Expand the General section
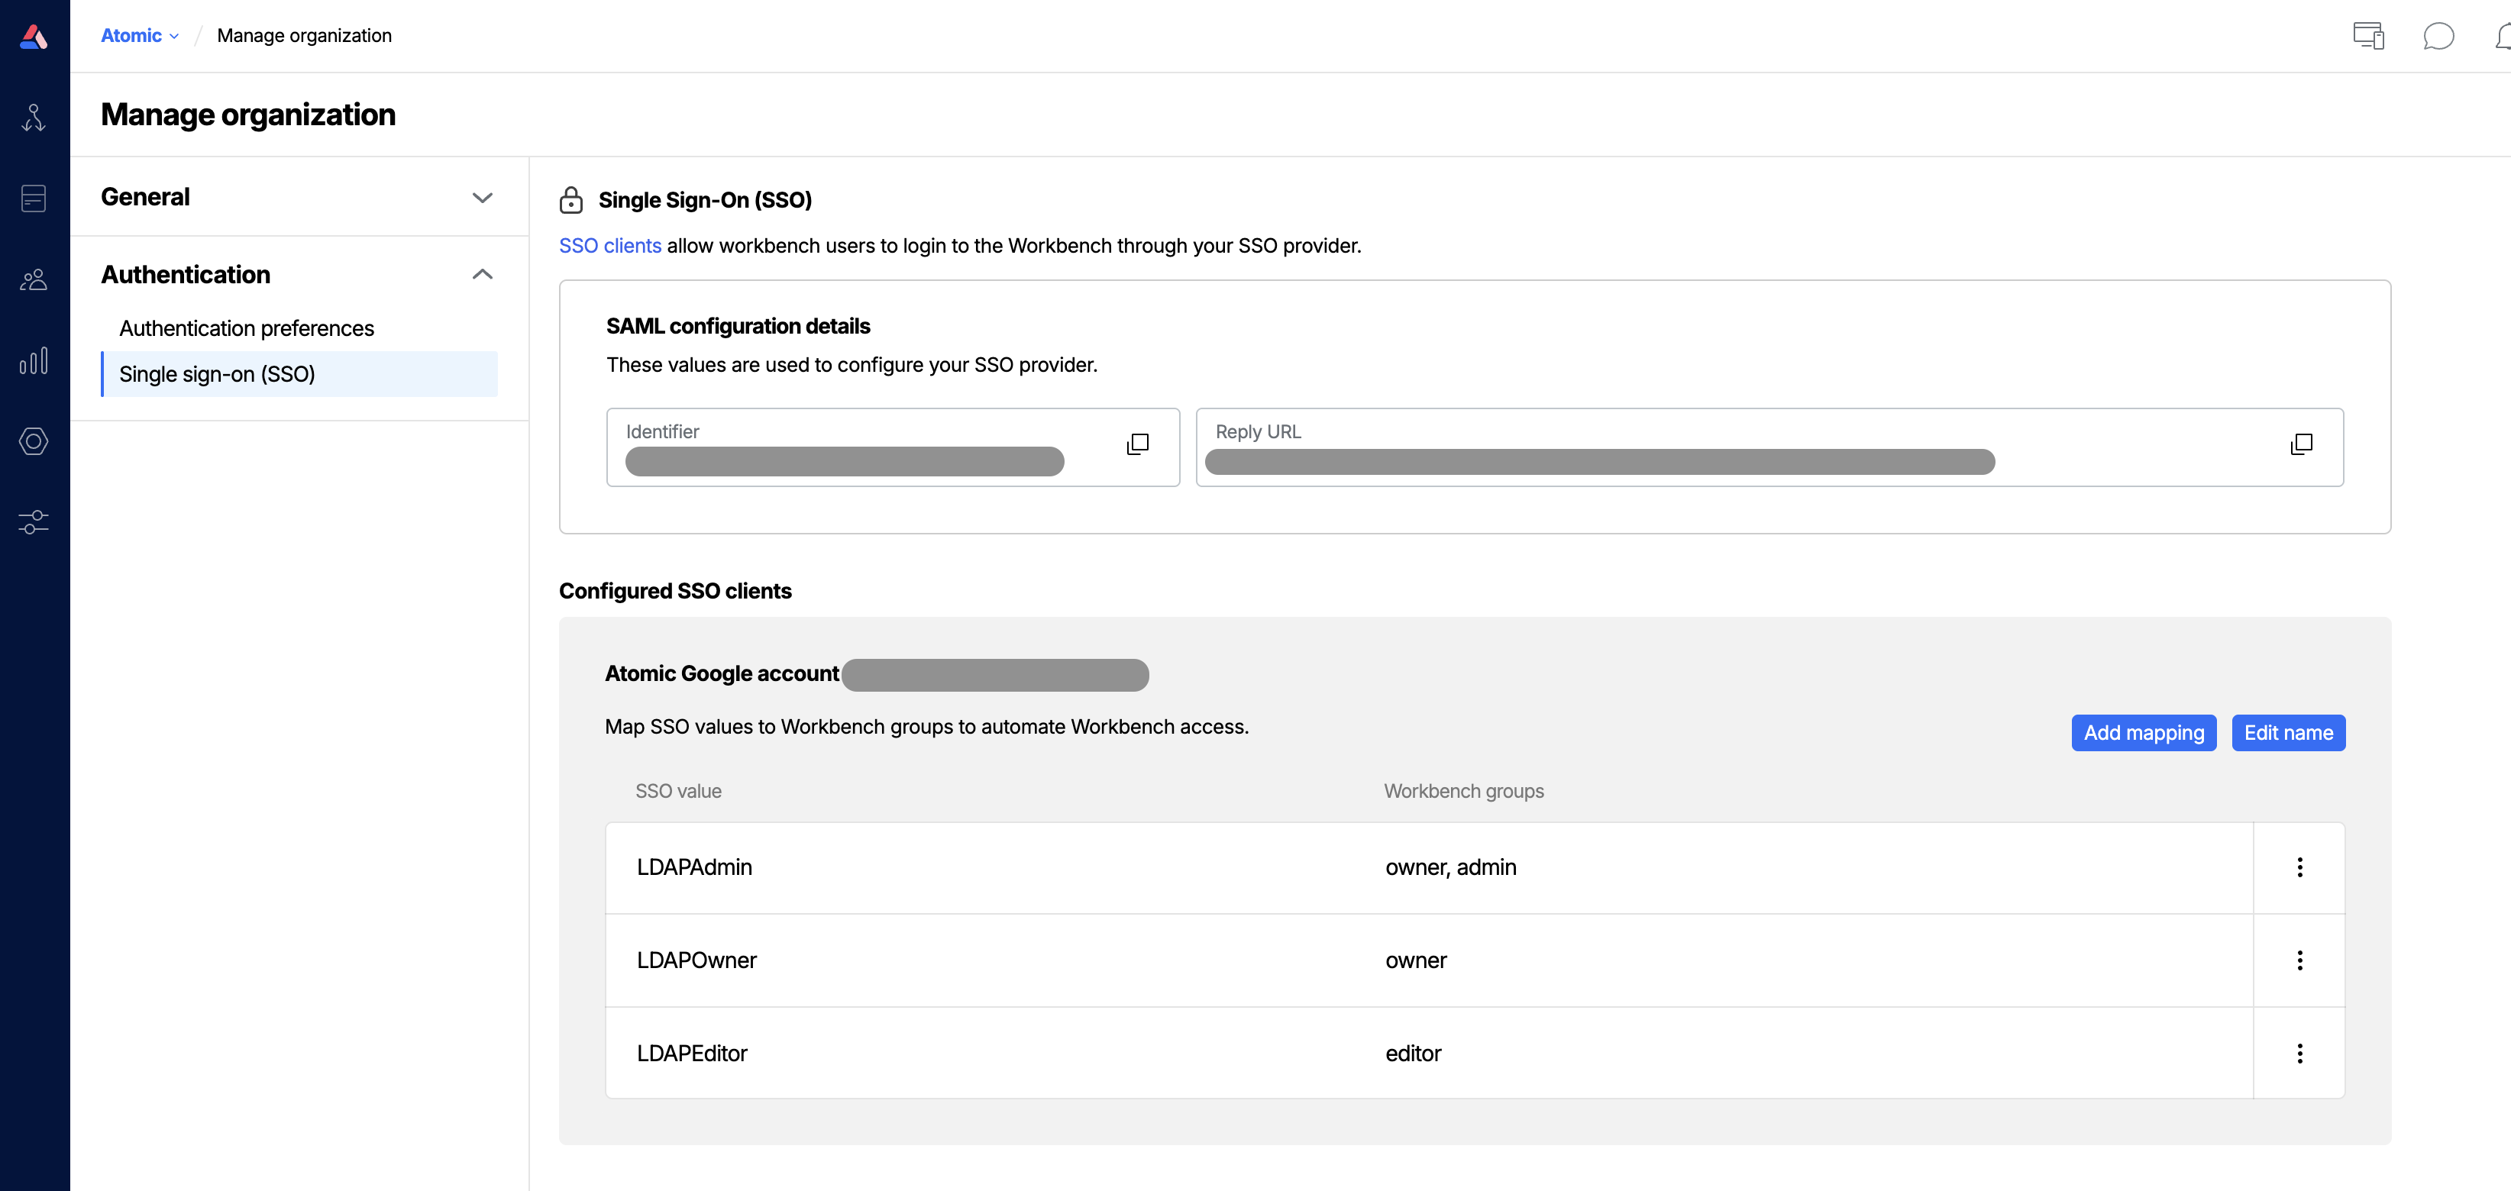The image size is (2511, 1191). [483, 197]
